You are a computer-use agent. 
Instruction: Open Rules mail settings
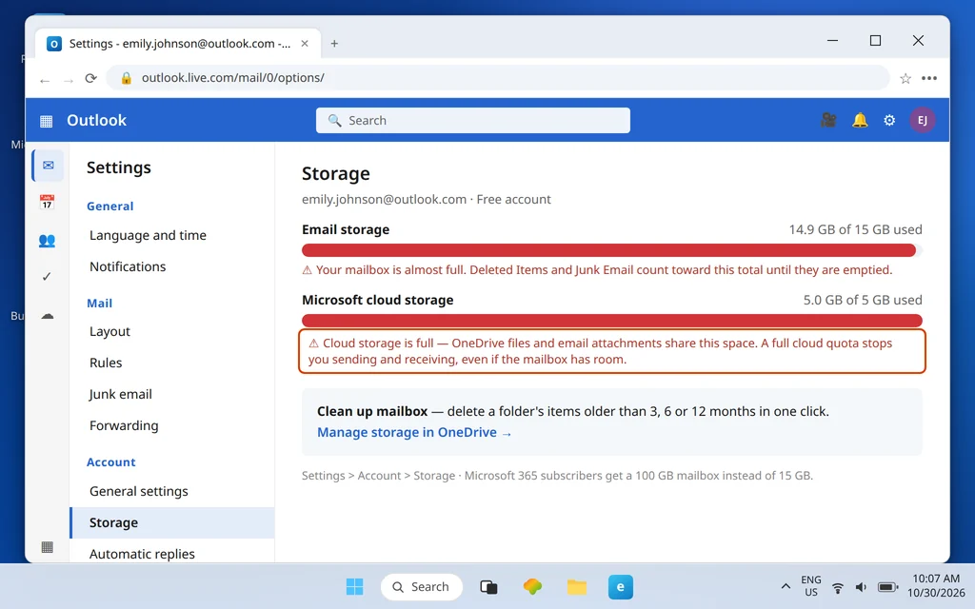106,363
